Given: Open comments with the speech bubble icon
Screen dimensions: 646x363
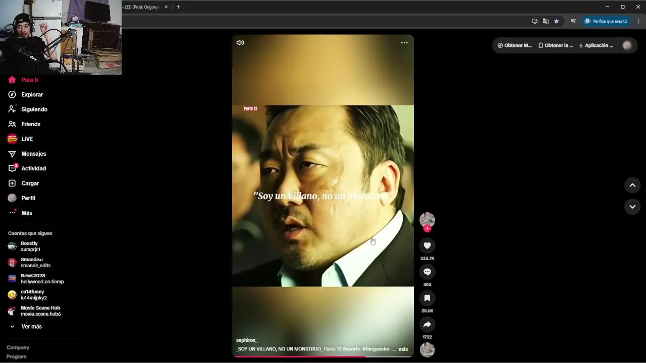Looking at the screenshot, I should coord(427,272).
